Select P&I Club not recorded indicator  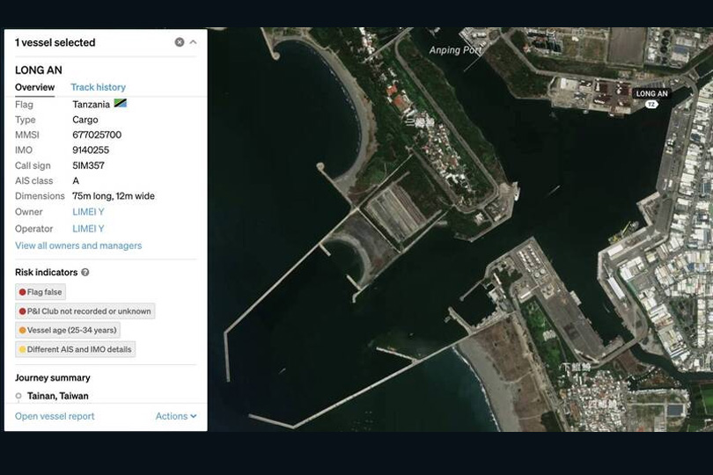point(85,311)
